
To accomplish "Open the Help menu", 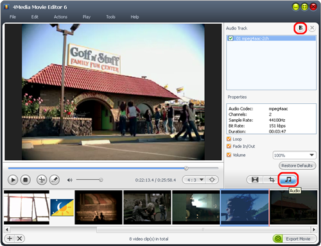I will (135, 17).
